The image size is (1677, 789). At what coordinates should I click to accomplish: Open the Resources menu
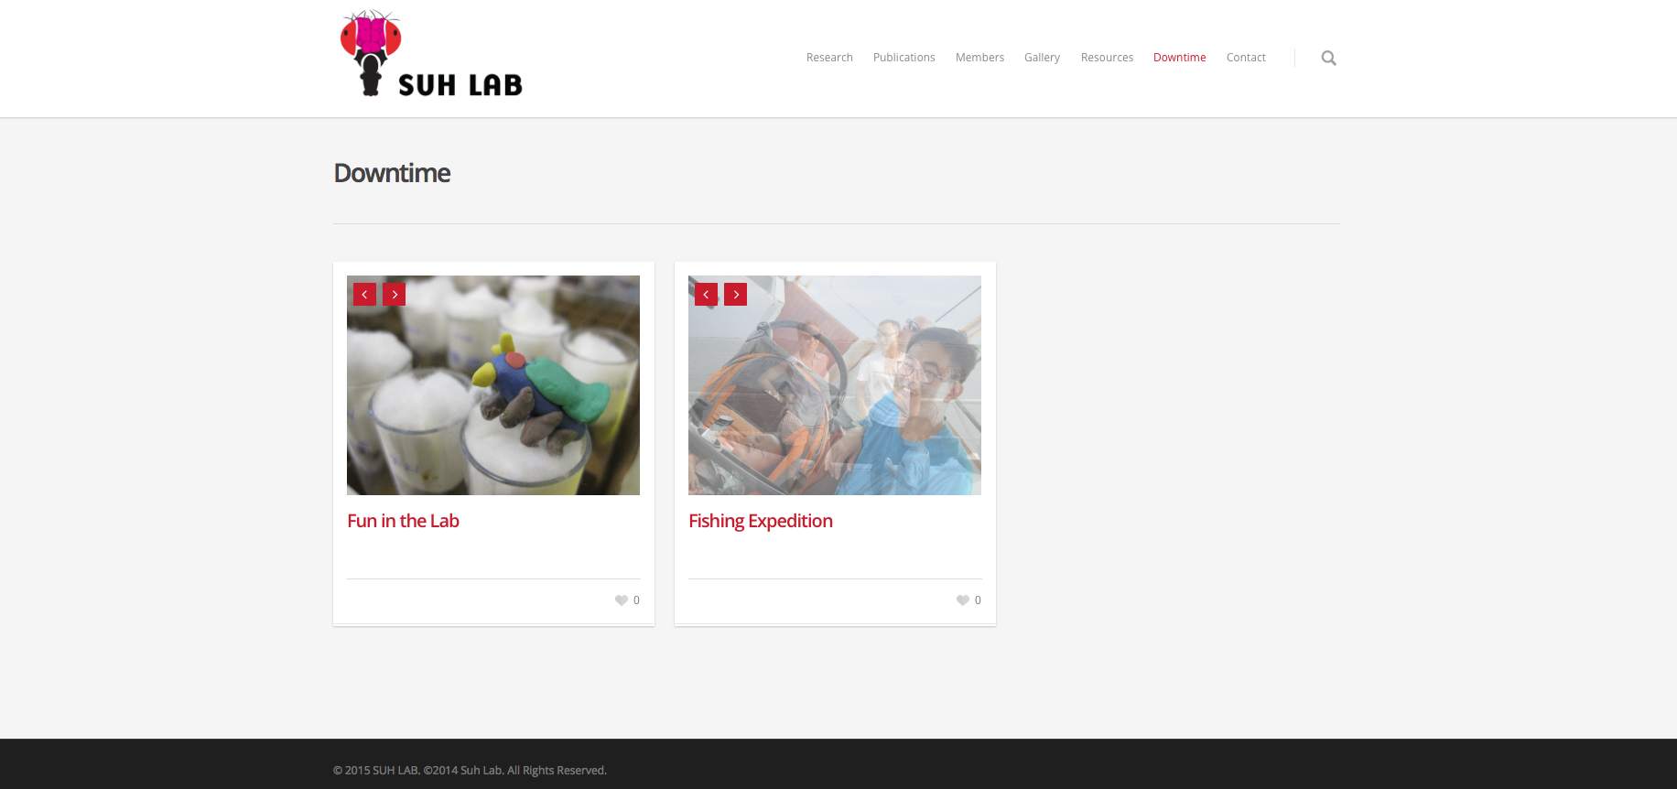1107,58
